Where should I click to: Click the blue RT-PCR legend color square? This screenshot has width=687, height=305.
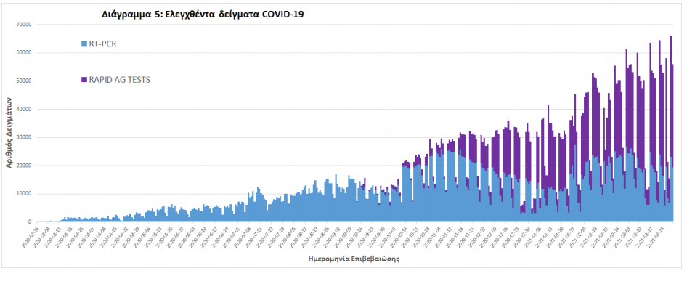coord(84,45)
